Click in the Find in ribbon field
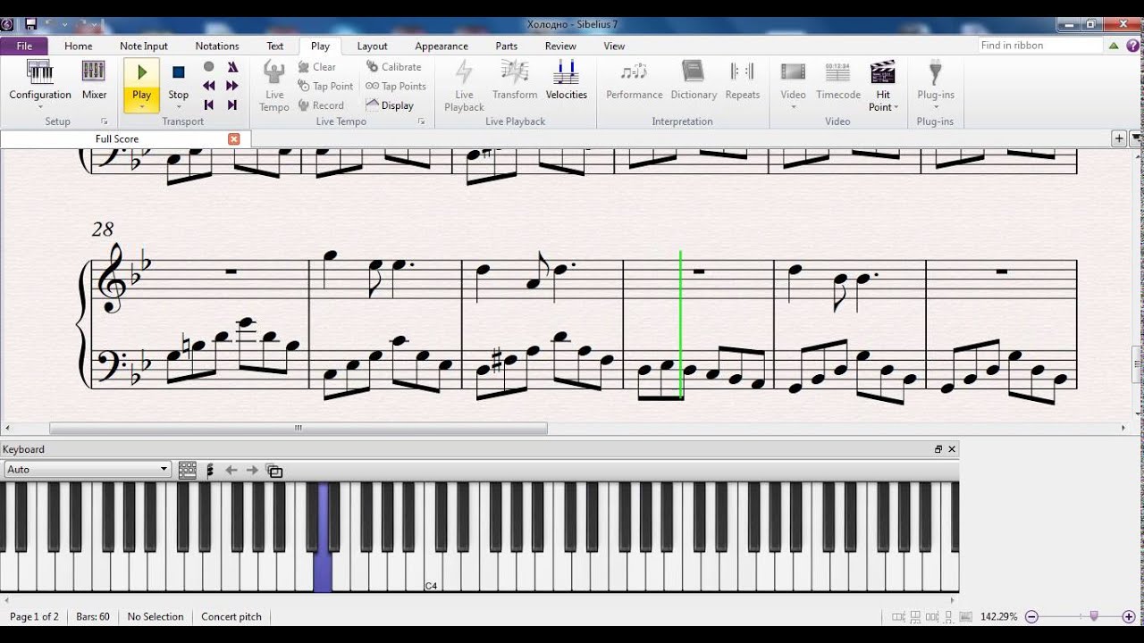The height and width of the screenshot is (643, 1144). pos(1039,46)
